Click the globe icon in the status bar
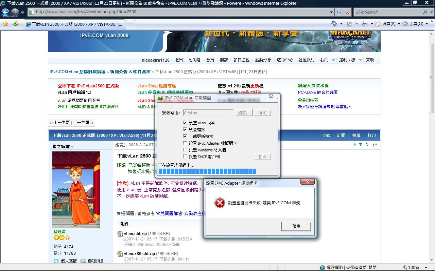Screen dimensions: 435x271 click(x=322, y=268)
